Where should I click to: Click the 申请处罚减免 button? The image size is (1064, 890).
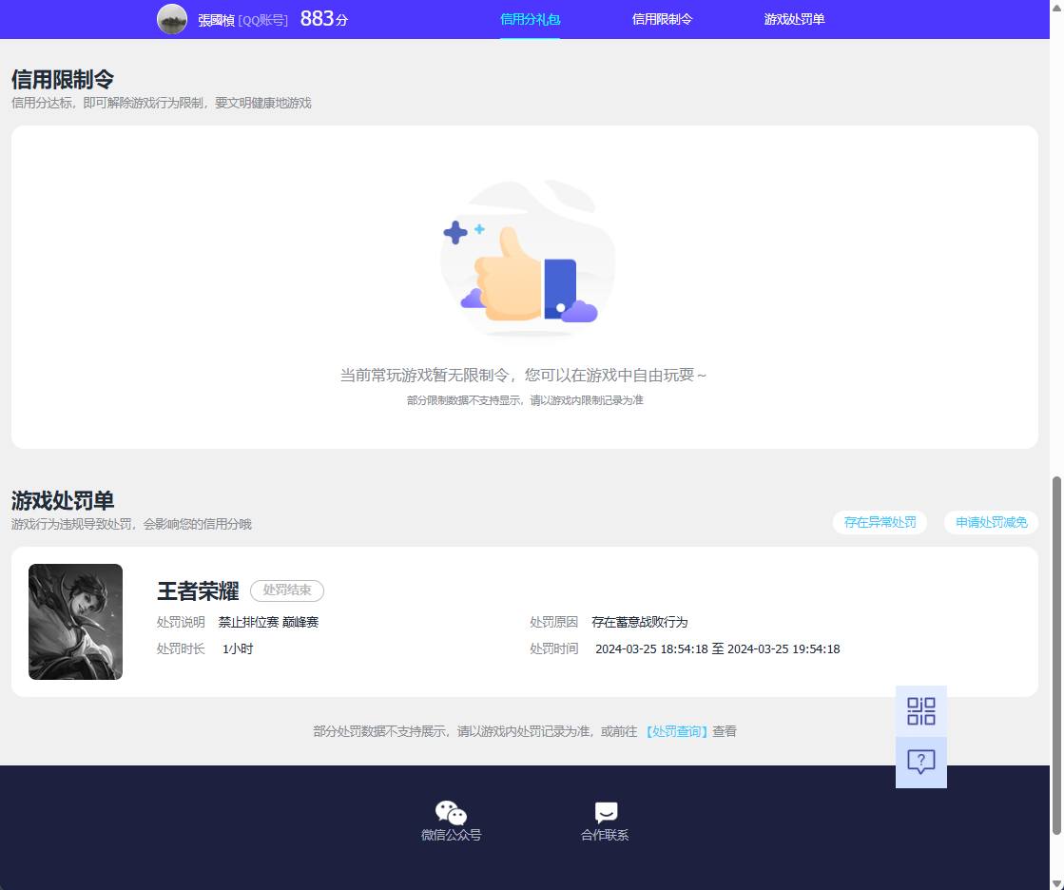coord(992,522)
